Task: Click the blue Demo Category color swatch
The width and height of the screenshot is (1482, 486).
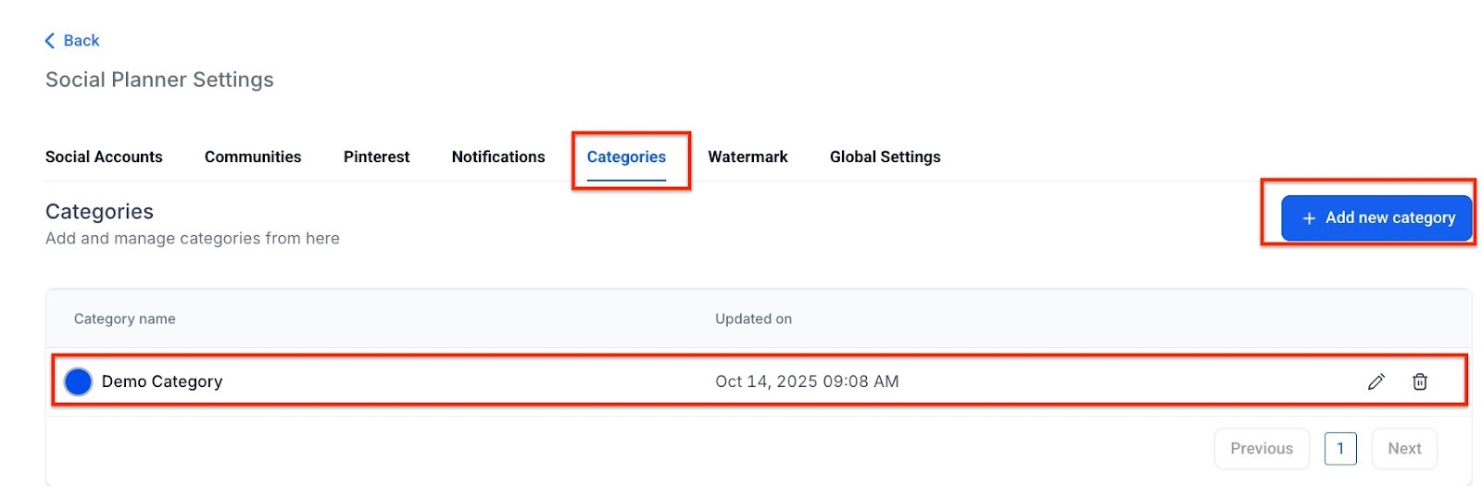Action: click(x=79, y=381)
